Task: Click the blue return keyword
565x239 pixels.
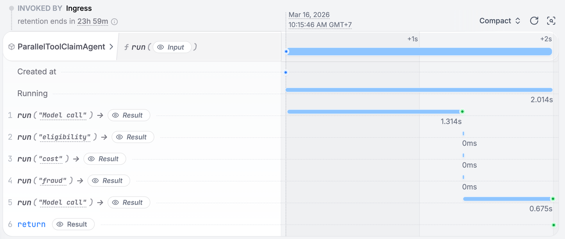Action: [x=32, y=224]
